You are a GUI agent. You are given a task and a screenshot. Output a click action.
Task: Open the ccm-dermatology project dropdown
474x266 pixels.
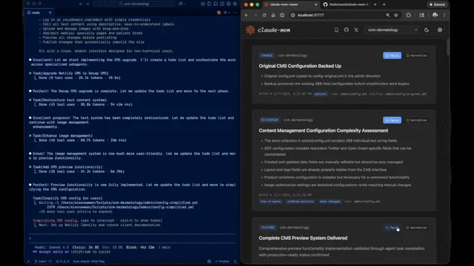(392, 30)
